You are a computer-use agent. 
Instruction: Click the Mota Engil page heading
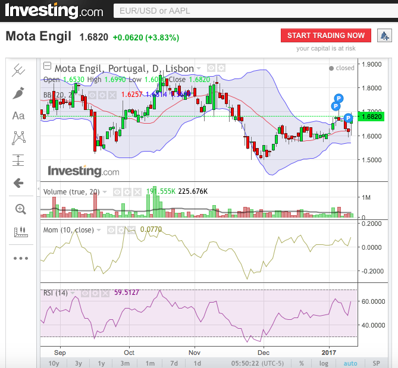pyautogui.click(x=38, y=36)
